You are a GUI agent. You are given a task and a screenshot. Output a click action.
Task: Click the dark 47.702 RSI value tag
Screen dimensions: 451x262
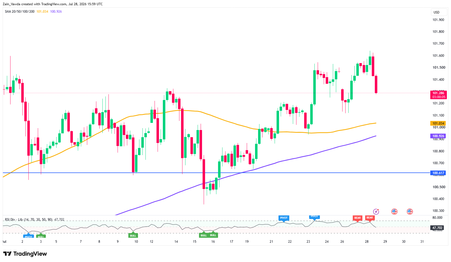[437, 228]
